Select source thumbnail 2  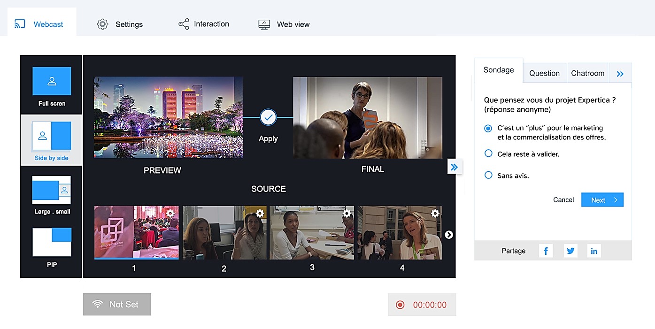tap(224, 232)
